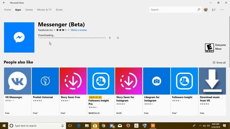Pause the Messenger download
Screen dimensions: 230x129
(110, 38)
